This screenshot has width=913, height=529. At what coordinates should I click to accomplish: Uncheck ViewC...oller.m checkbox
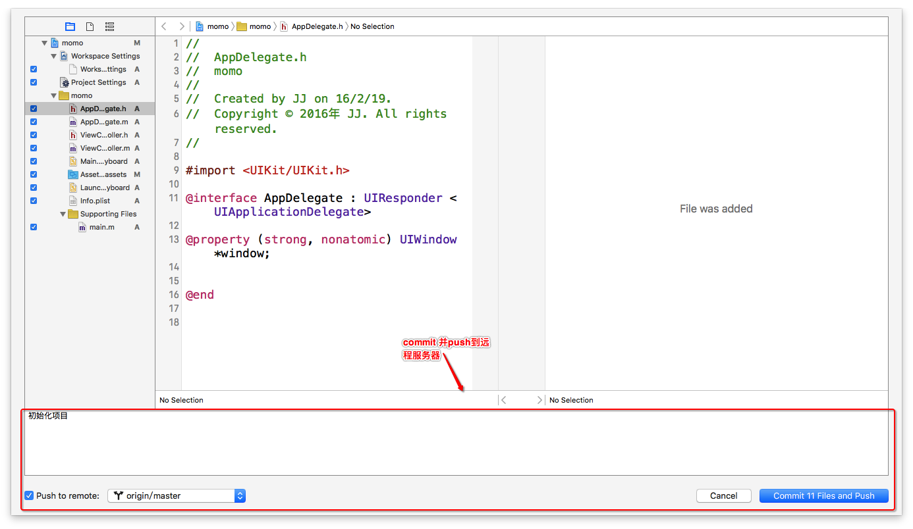[34, 148]
